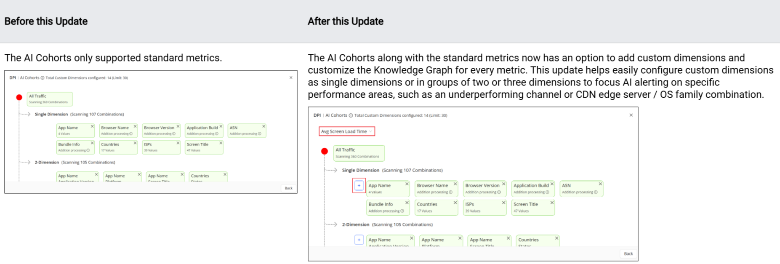
Task: Open the Avg Screen Load Time metric dropdown
Action: [x=346, y=131]
